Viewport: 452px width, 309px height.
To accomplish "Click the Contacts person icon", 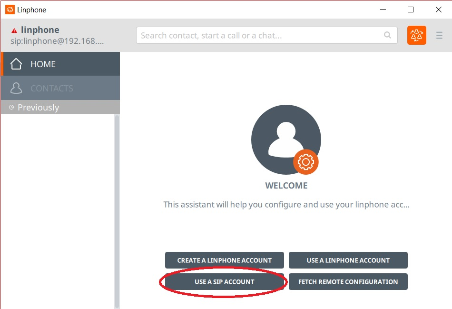I will 16,88.
